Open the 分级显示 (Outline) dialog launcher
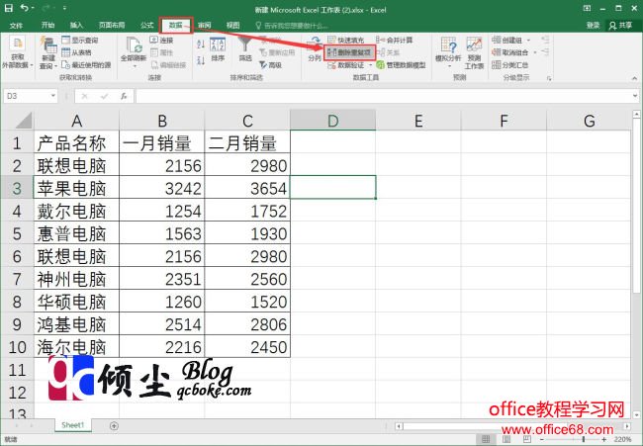Screen dimensions: 643x446 pos(549,78)
